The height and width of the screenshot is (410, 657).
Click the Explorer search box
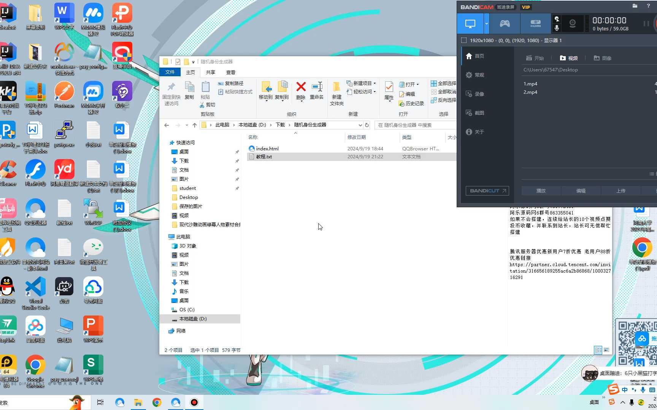pos(415,125)
